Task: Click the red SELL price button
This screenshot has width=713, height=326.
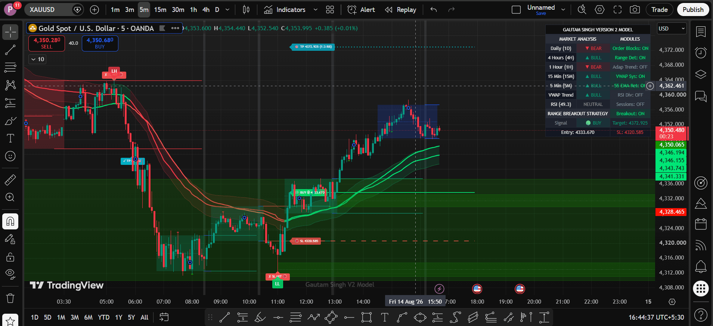Action: pyautogui.click(x=47, y=43)
